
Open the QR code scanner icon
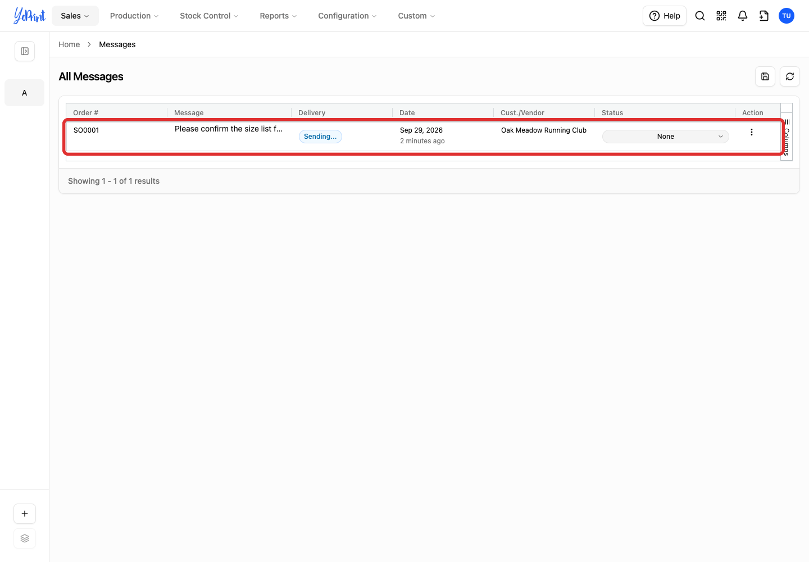point(721,16)
